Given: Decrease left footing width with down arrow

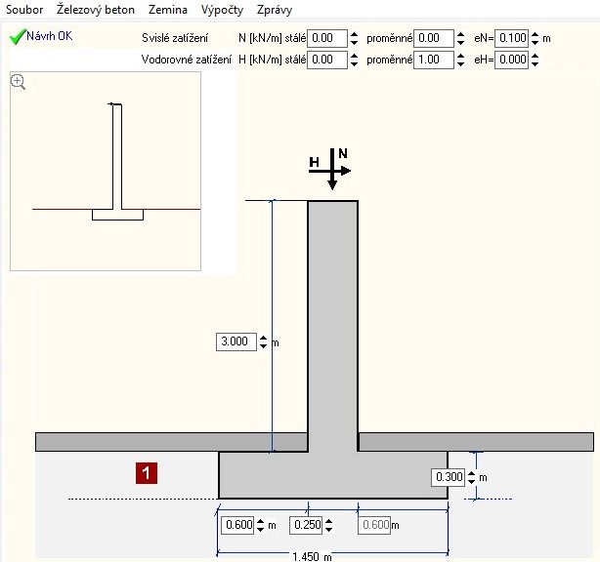Looking at the screenshot, I should 260,529.
